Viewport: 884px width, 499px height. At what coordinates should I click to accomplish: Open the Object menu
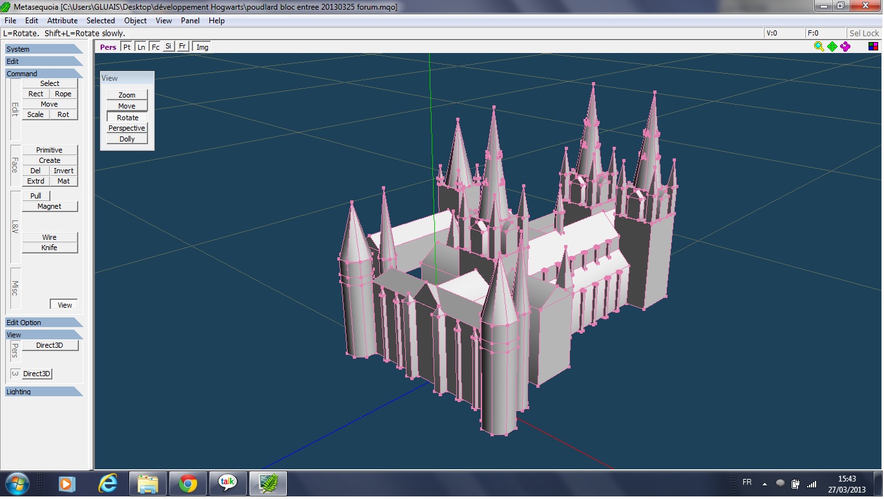[136, 21]
